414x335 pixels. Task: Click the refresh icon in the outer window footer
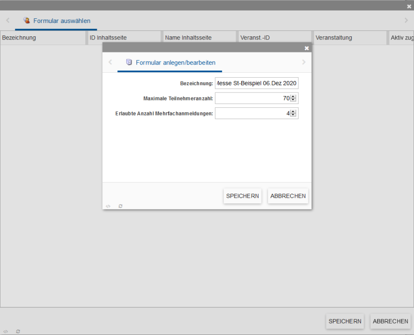pos(18,331)
